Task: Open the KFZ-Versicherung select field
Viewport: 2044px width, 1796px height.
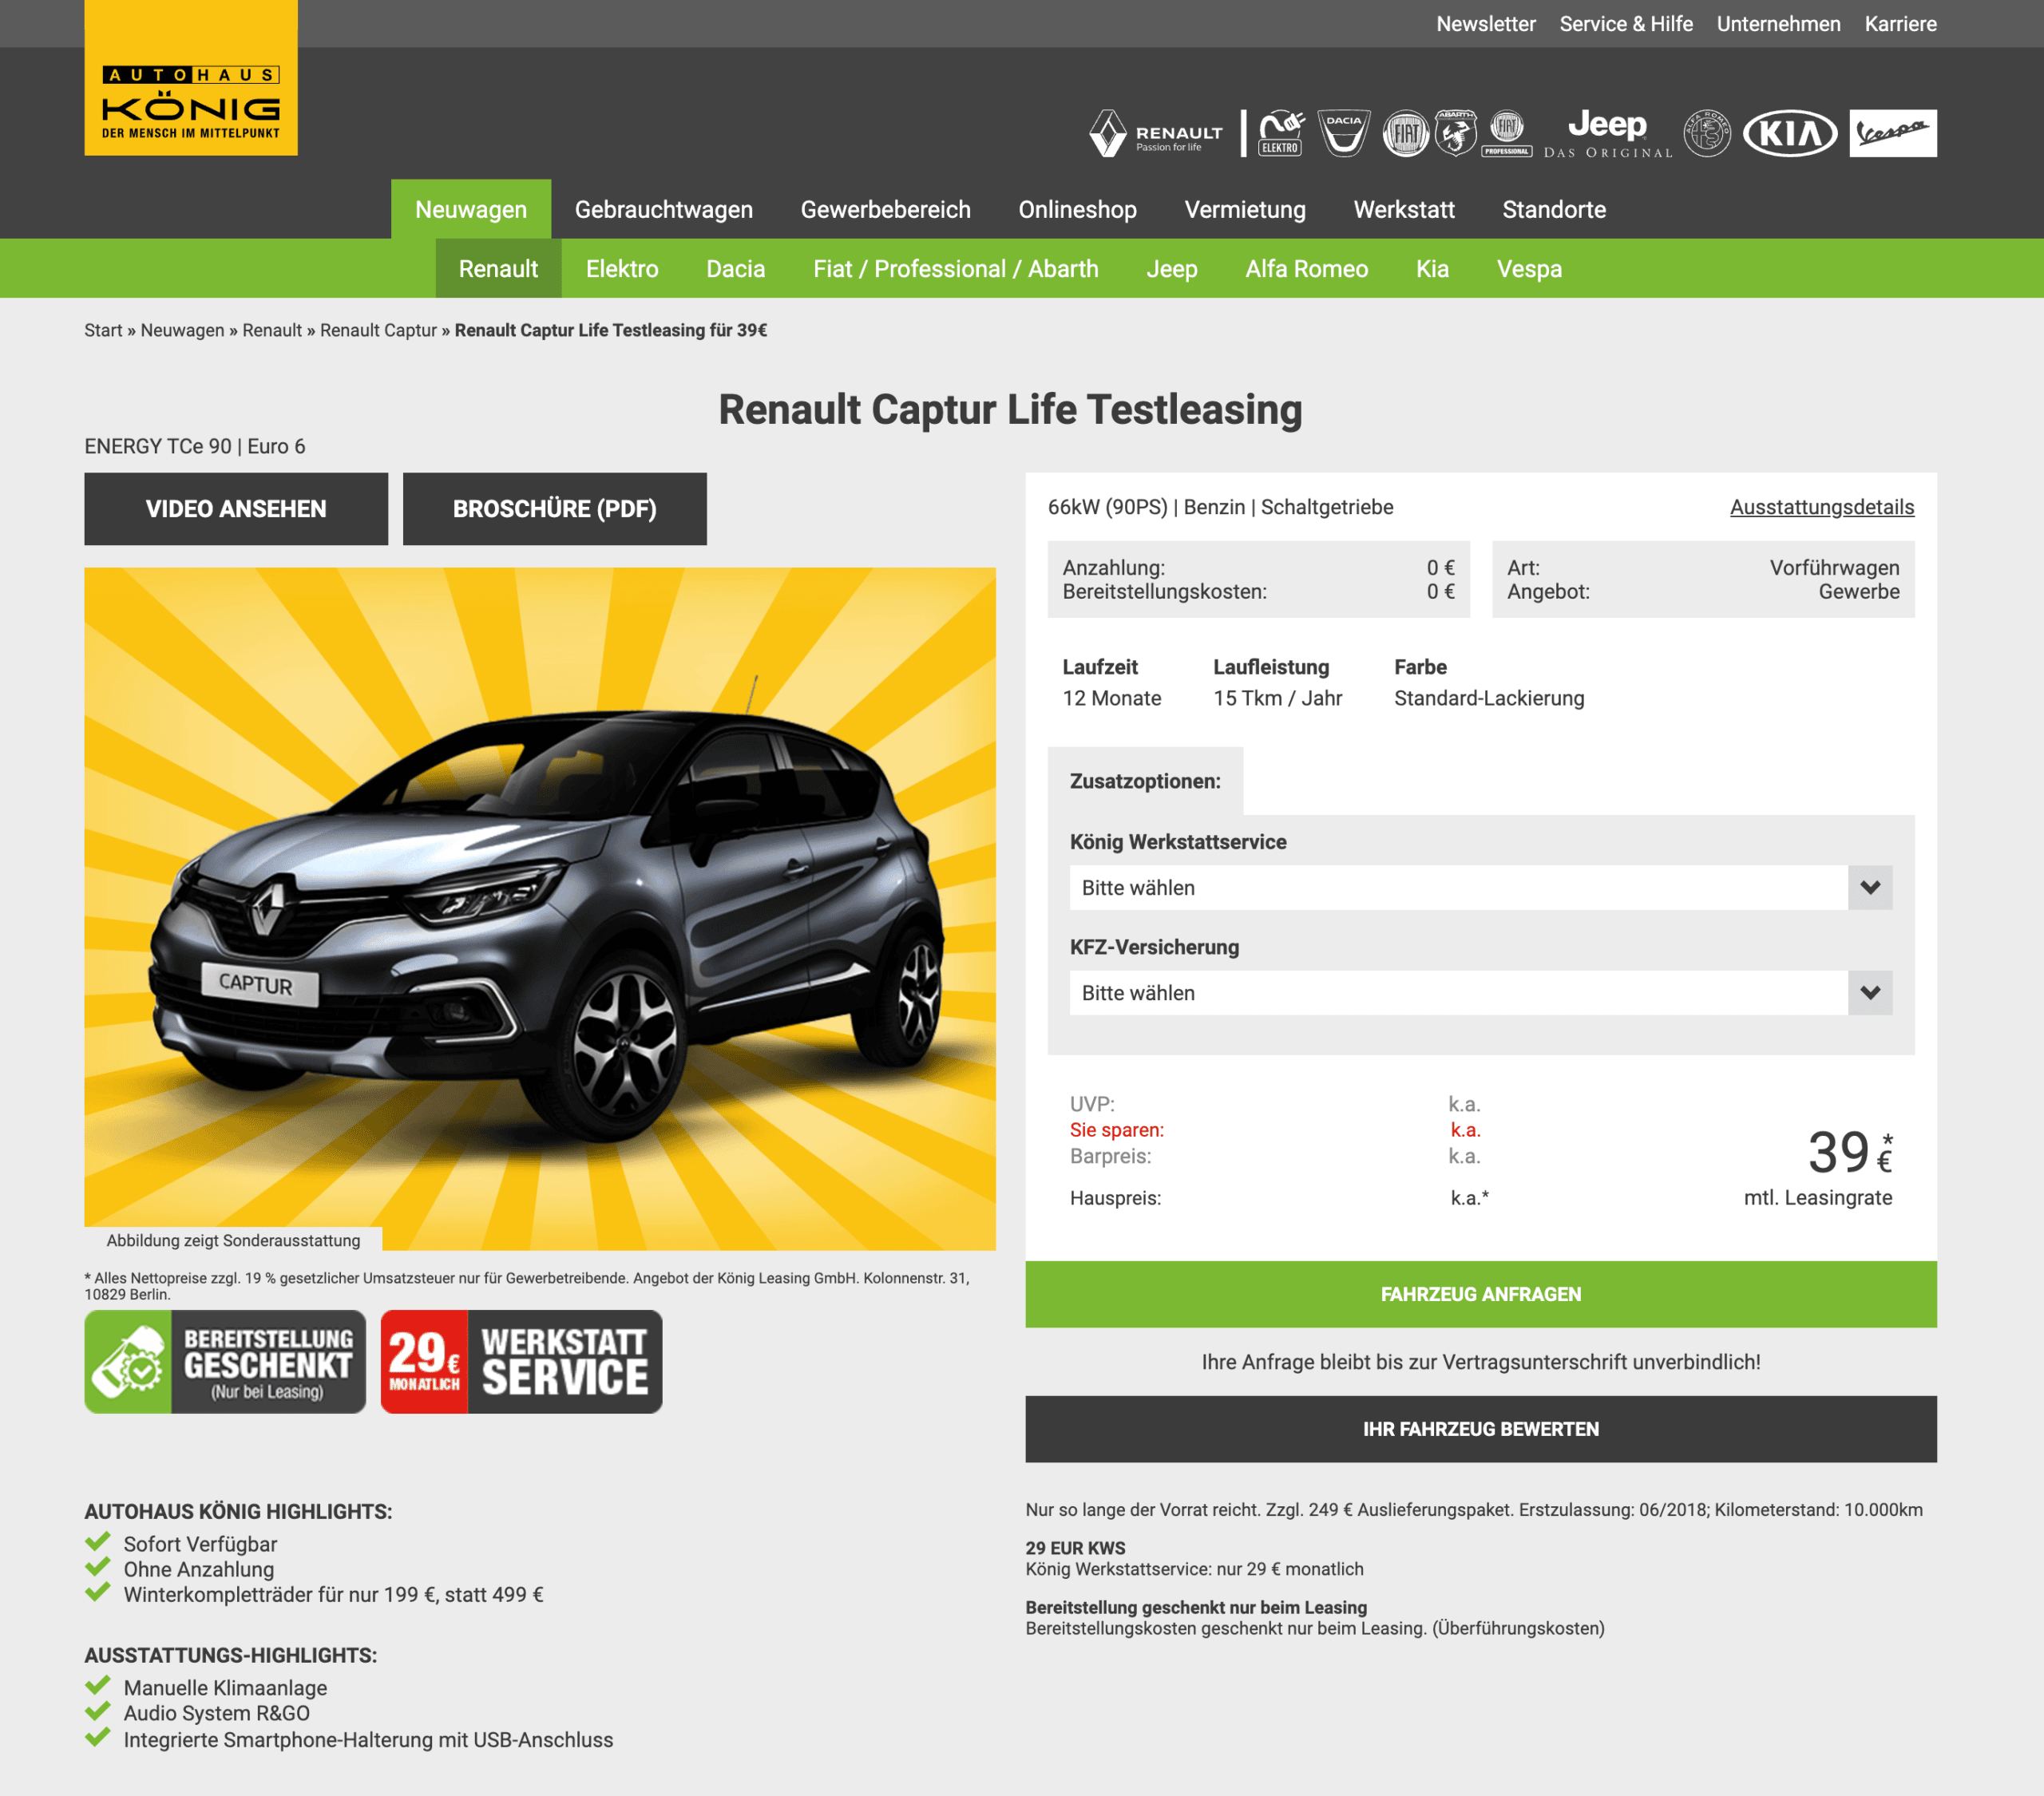Action: coord(1480,992)
